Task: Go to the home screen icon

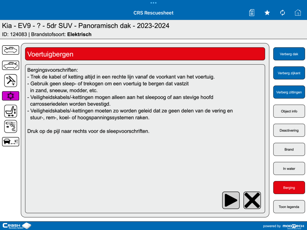Action: point(298,13)
